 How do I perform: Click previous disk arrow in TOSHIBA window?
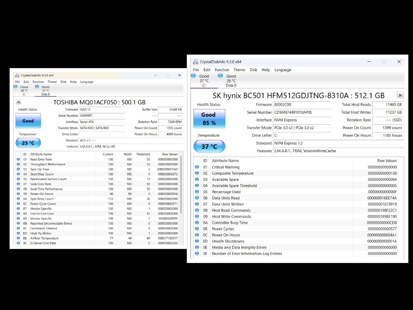(x=19, y=102)
